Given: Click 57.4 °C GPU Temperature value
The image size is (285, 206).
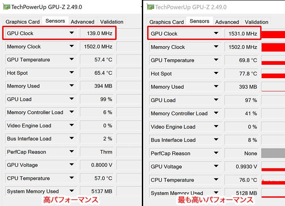Looking at the screenshot, I should [97, 60].
